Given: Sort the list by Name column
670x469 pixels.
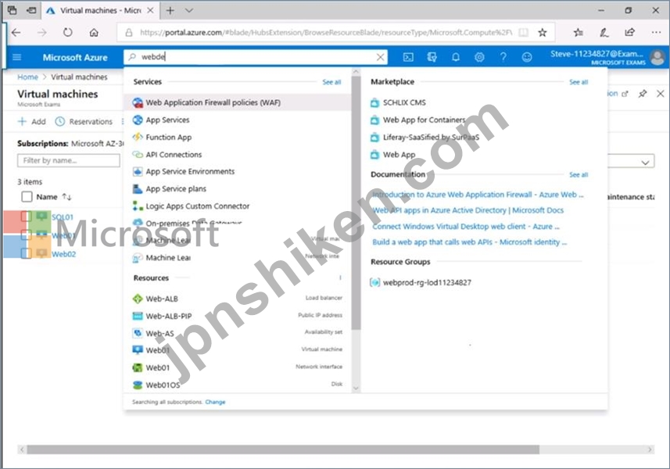Looking at the screenshot, I should [54, 197].
